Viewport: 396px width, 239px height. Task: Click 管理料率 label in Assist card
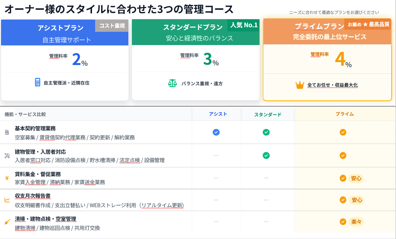tap(58, 56)
